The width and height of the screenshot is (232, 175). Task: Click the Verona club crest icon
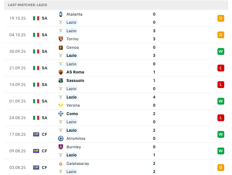61,105
